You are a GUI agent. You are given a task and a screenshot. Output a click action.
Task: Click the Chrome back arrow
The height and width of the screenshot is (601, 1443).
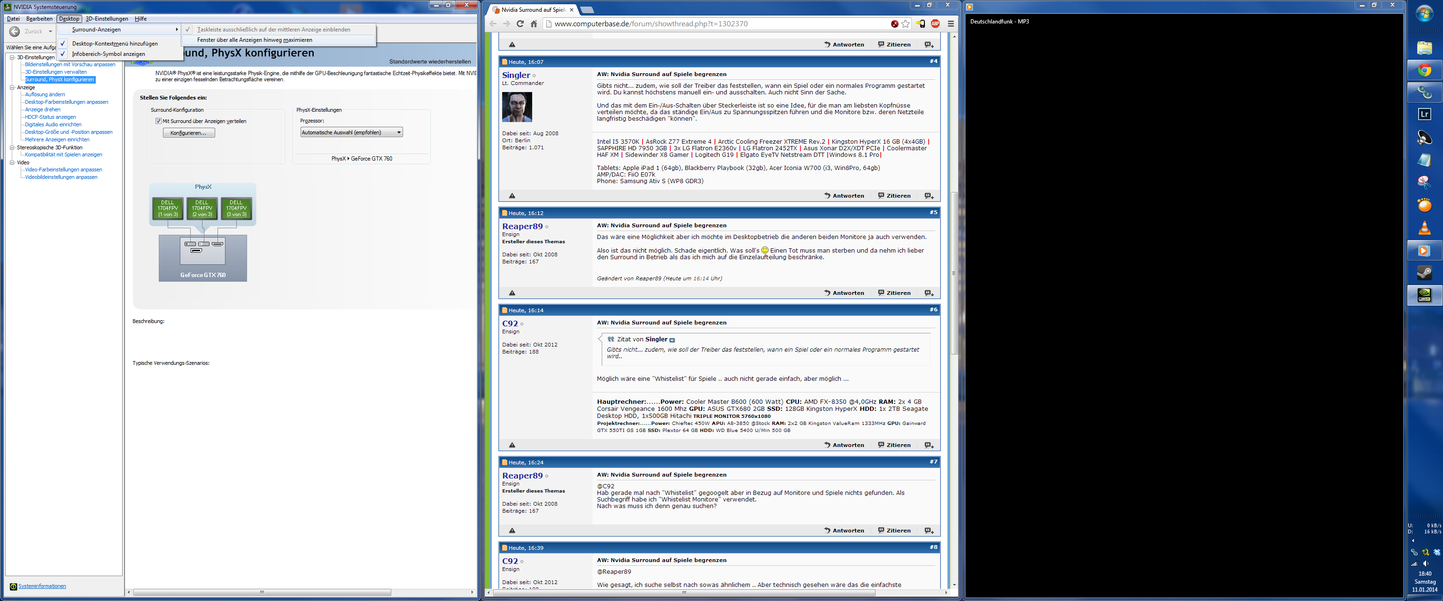tap(493, 23)
